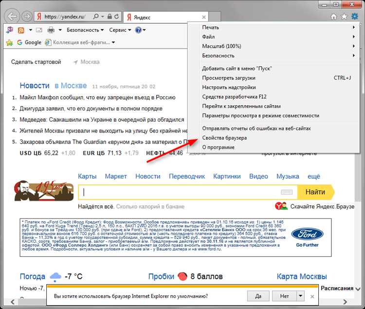Click the Ford Go Further logo
Image resolution: width=365 pixels, height=309 pixels.
click(x=307, y=237)
